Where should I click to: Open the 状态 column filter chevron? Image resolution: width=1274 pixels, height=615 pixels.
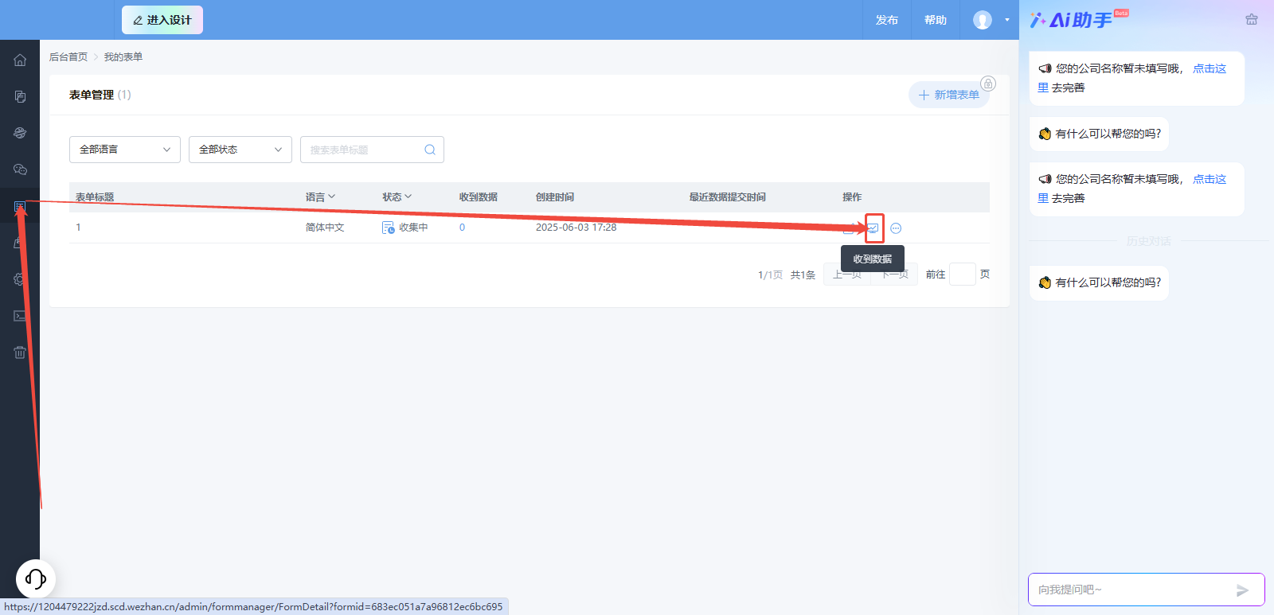[x=408, y=197]
